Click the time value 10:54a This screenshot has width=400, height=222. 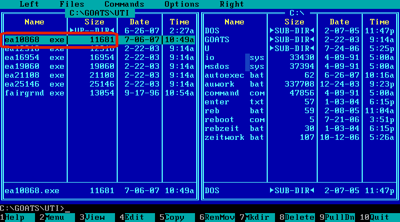coord(179,93)
